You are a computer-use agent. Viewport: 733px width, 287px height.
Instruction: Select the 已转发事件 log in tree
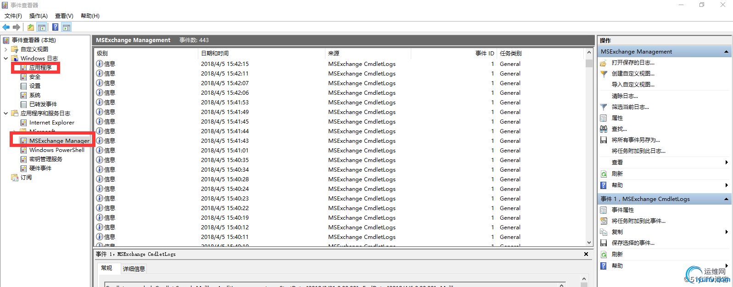[x=43, y=104]
